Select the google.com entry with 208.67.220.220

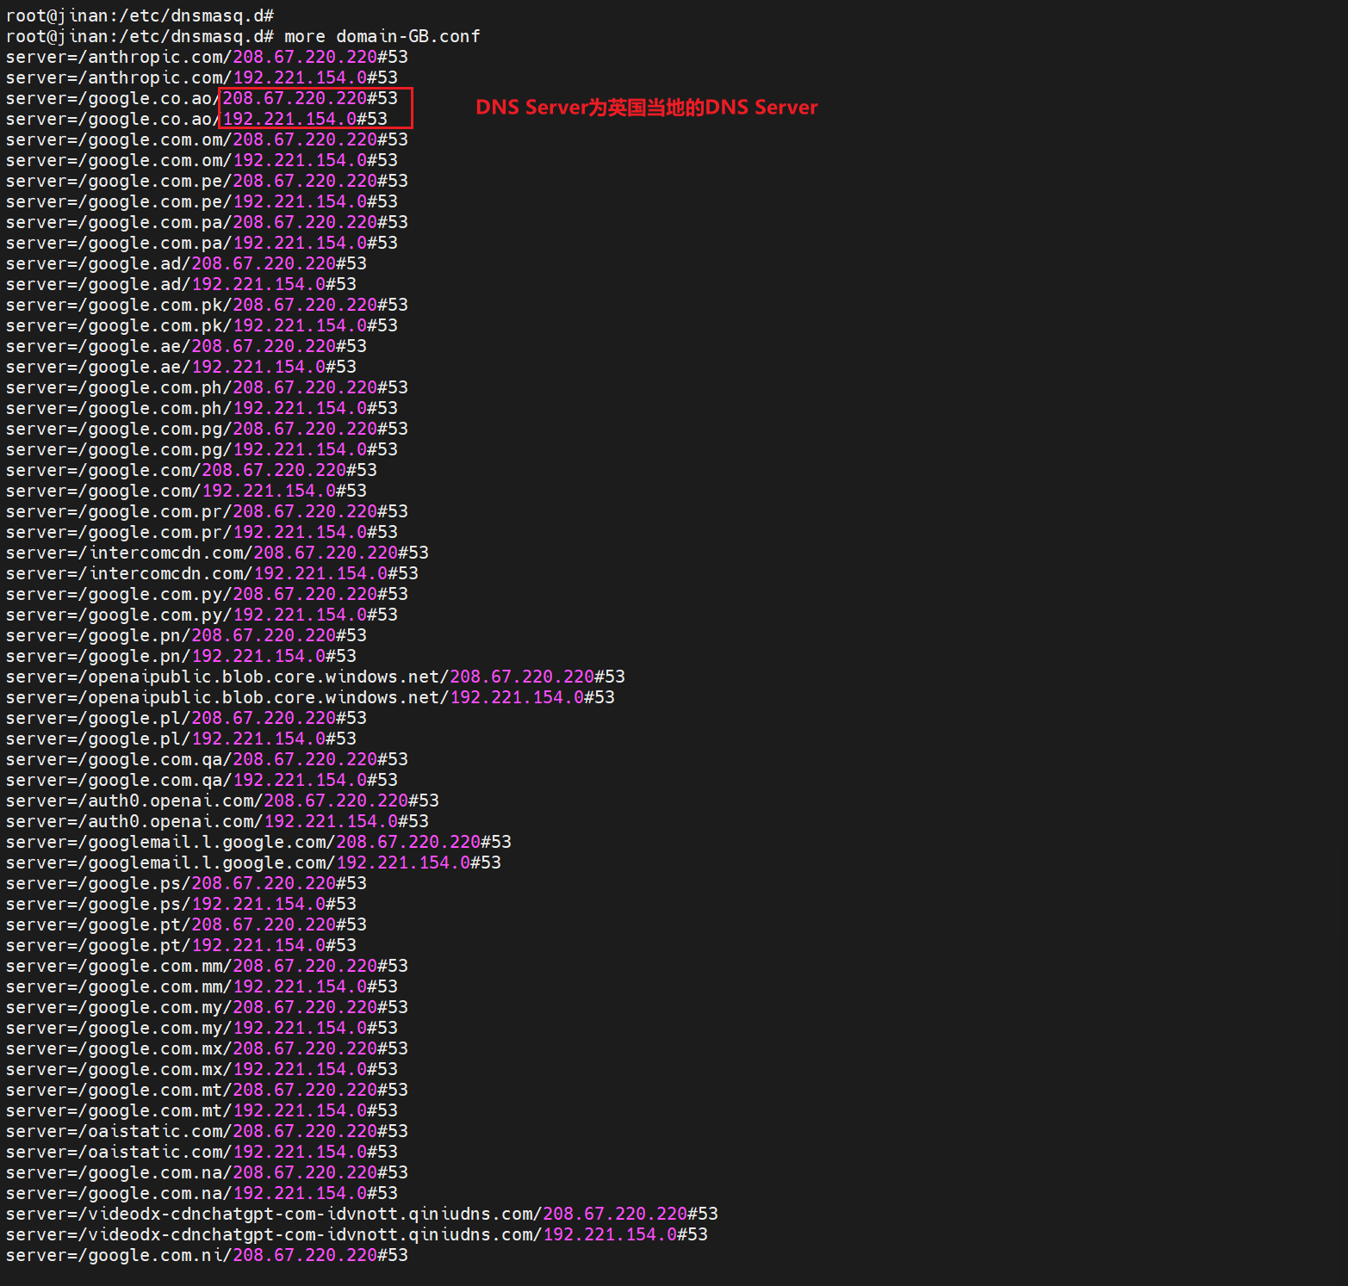(191, 470)
